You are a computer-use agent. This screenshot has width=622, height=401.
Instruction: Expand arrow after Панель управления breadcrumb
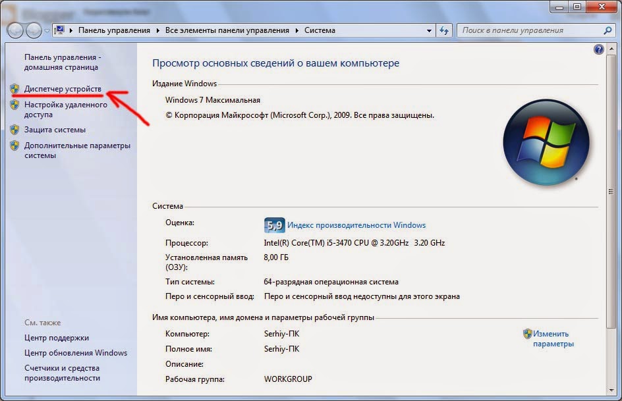(x=158, y=30)
